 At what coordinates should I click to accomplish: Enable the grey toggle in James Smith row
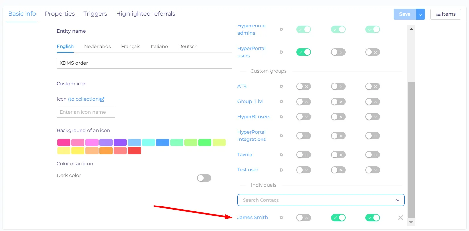(303, 218)
